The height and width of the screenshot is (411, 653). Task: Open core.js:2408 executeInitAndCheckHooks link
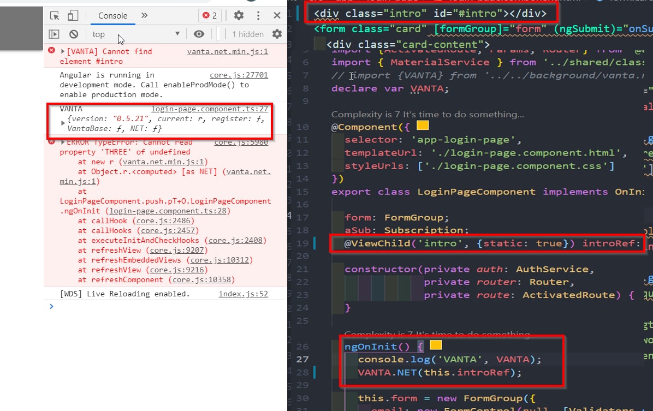(x=235, y=240)
